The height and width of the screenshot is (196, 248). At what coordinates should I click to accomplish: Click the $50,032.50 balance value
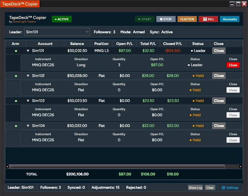(77, 51)
